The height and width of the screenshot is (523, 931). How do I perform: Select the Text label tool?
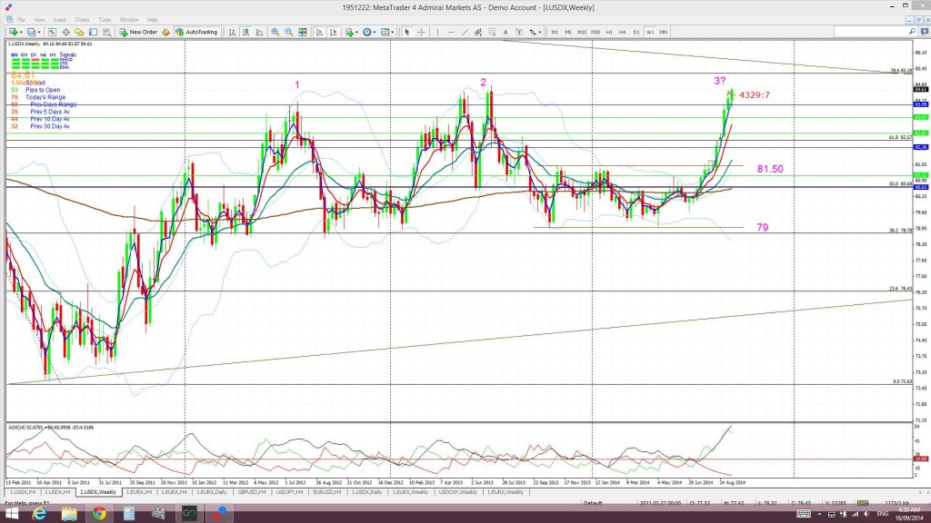tap(506, 32)
